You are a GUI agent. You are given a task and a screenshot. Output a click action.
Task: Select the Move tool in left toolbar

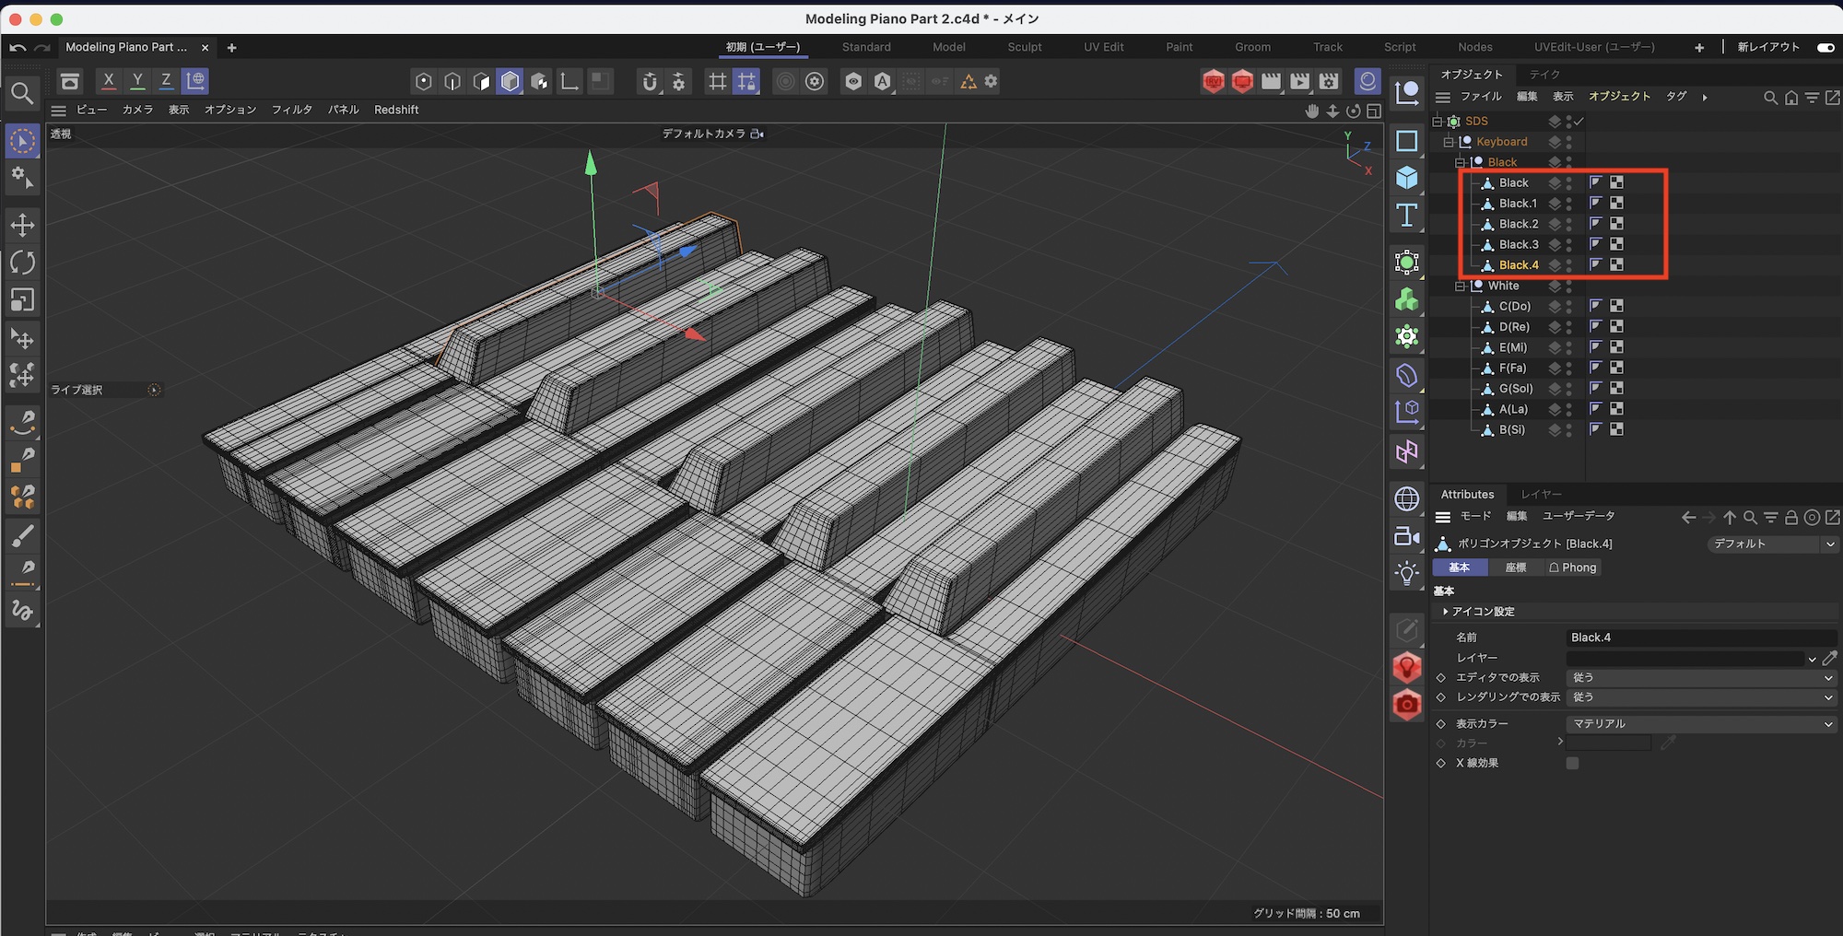[22, 225]
